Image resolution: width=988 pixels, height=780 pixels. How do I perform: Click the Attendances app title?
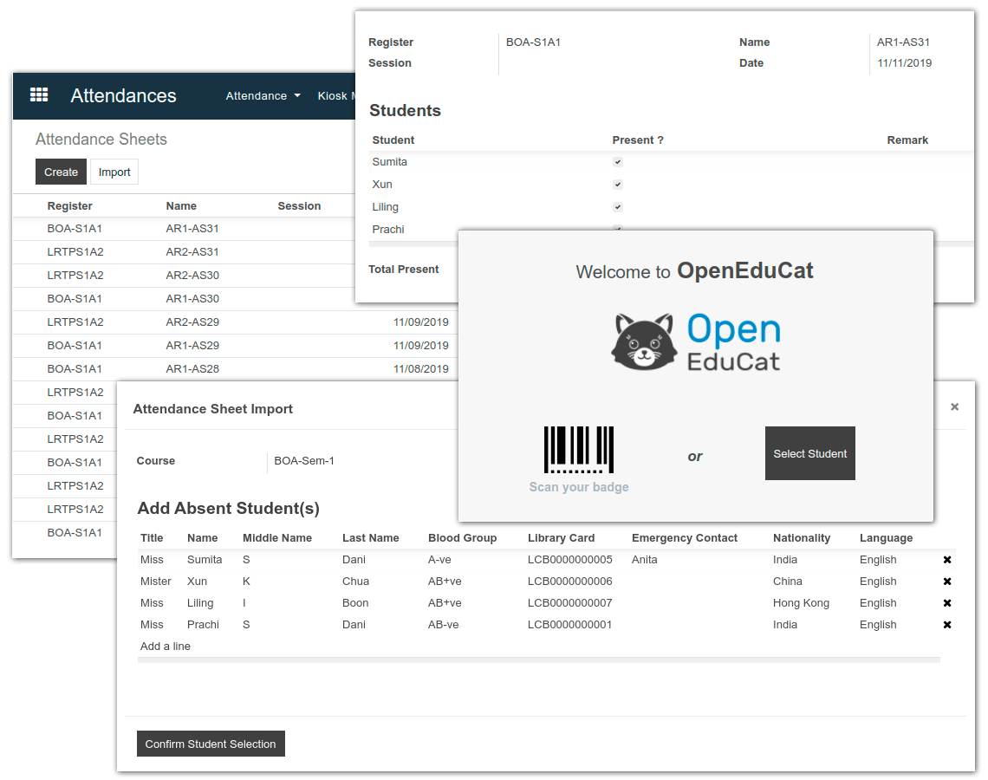pos(123,95)
